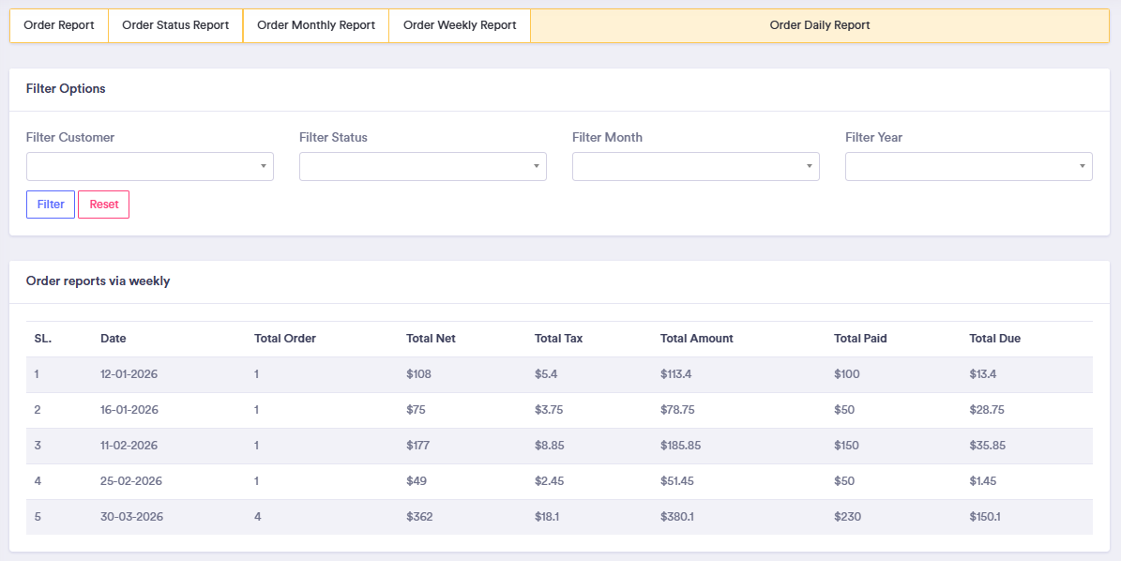Click the Total Amount column header
Screen dimensions: 1121x561
pos(697,339)
